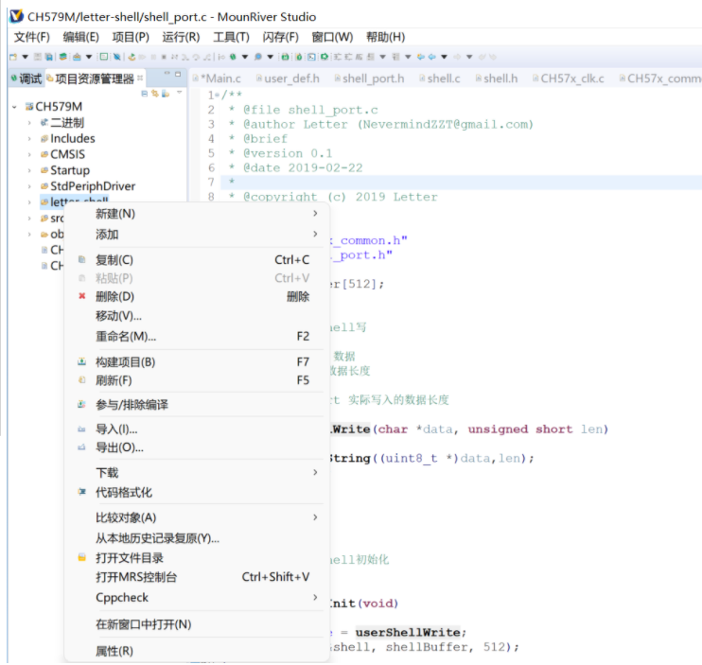The height and width of the screenshot is (665, 702).
Task: Switch to the shell.c tab
Action: point(440,79)
